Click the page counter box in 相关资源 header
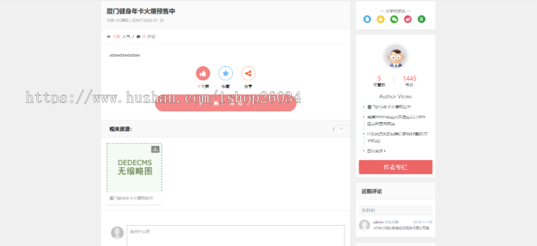 point(341,129)
